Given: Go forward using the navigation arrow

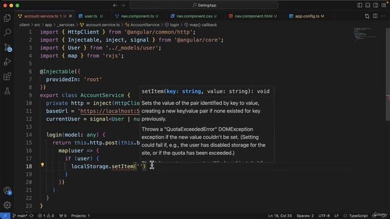Looking at the screenshot, I should pyautogui.click(x=123, y=5).
